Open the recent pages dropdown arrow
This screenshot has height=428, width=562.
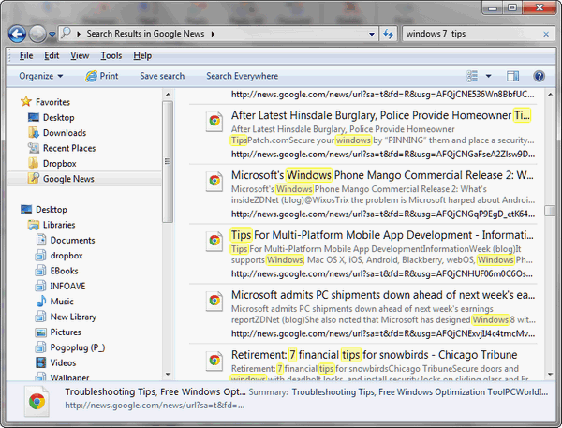(x=52, y=35)
